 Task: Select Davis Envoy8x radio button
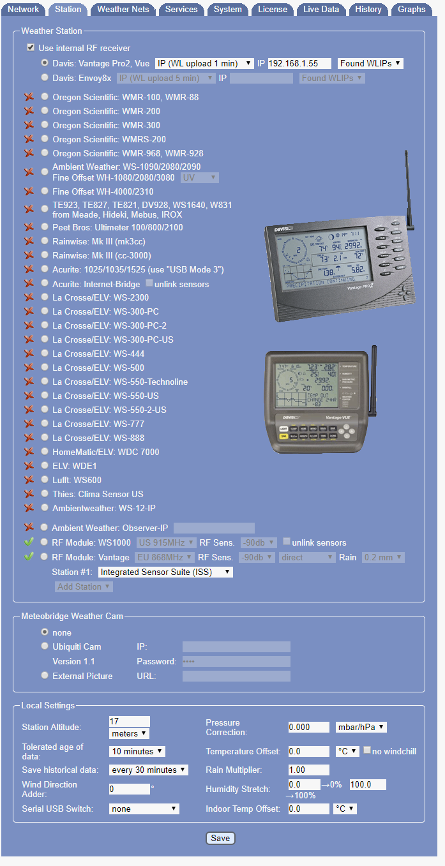pyautogui.click(x=45, y=78)
